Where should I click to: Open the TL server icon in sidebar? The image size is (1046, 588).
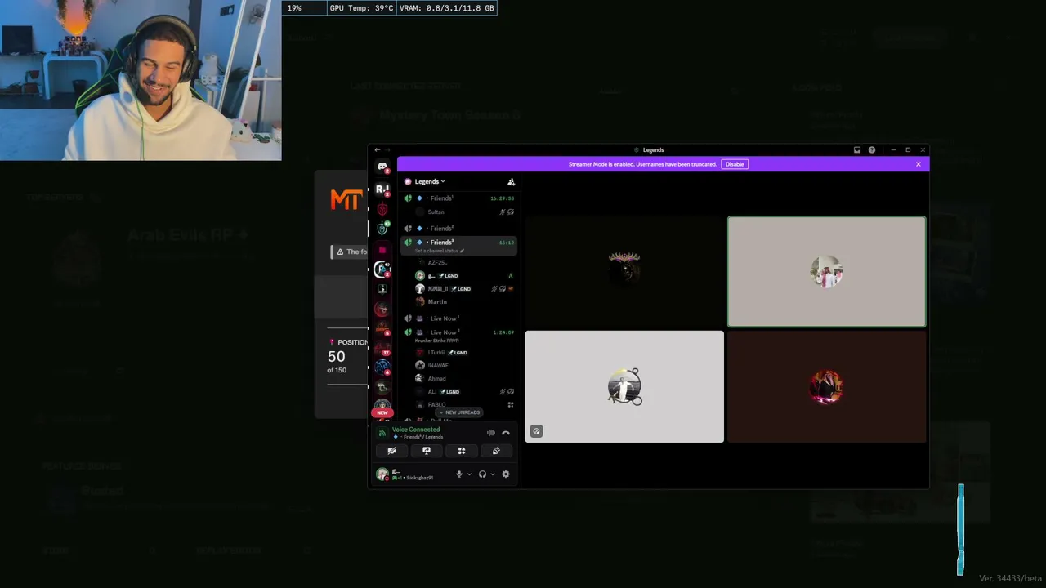point(382,385)
